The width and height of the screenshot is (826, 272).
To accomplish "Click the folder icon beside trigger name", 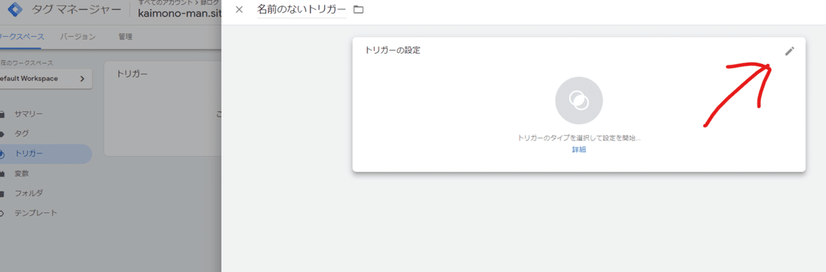I will (x=358, y=10).
